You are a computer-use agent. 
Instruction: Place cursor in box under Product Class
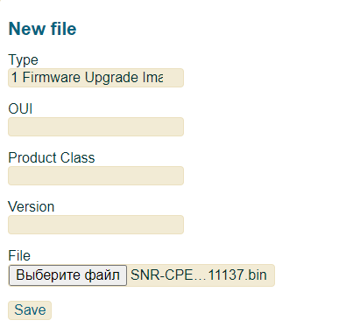pos(95,176)
